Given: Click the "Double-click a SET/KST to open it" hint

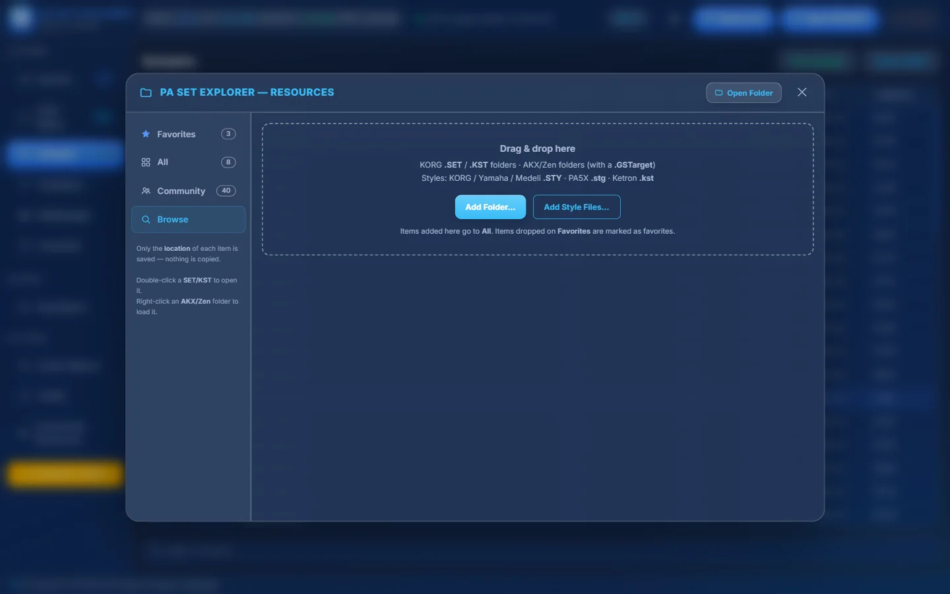Looking at the screenshot, I should [187, 285].
